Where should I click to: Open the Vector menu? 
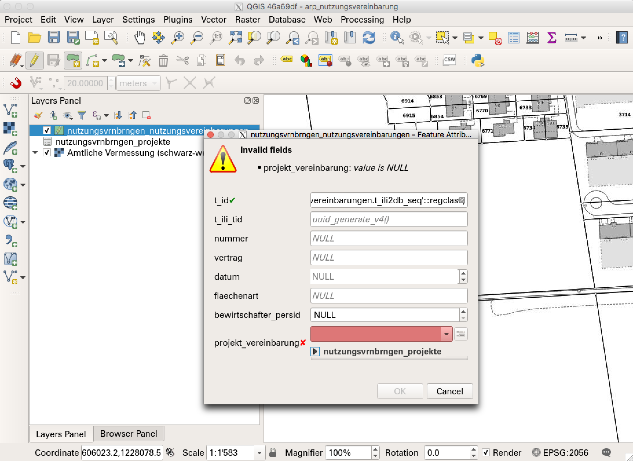(x=214, y=20)
